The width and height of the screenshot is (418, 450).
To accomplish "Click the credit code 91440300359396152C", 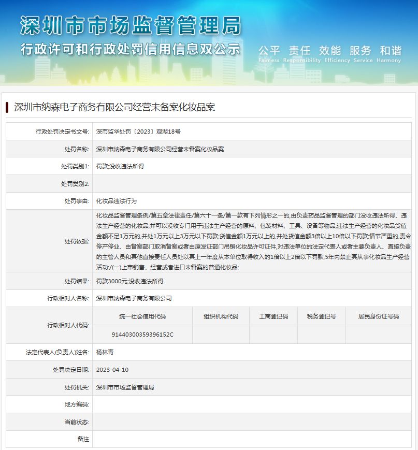I will pos(142,335).
